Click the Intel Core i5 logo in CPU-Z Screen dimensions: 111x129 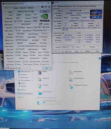point(96,14)
